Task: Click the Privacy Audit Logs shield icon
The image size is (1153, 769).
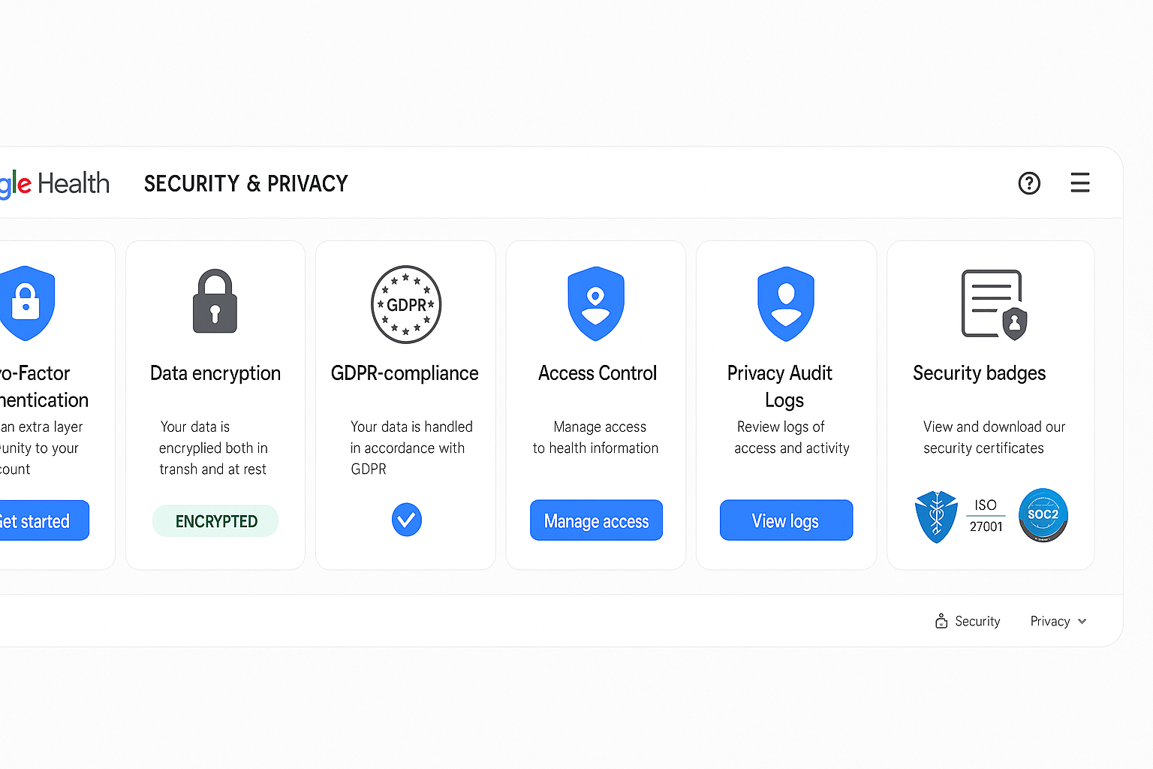Action: pos(785,303)
